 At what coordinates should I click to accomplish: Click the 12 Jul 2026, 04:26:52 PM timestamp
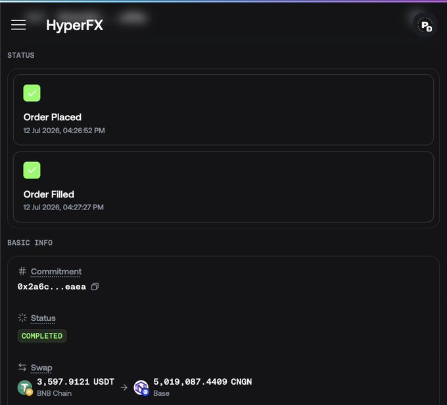64,131
